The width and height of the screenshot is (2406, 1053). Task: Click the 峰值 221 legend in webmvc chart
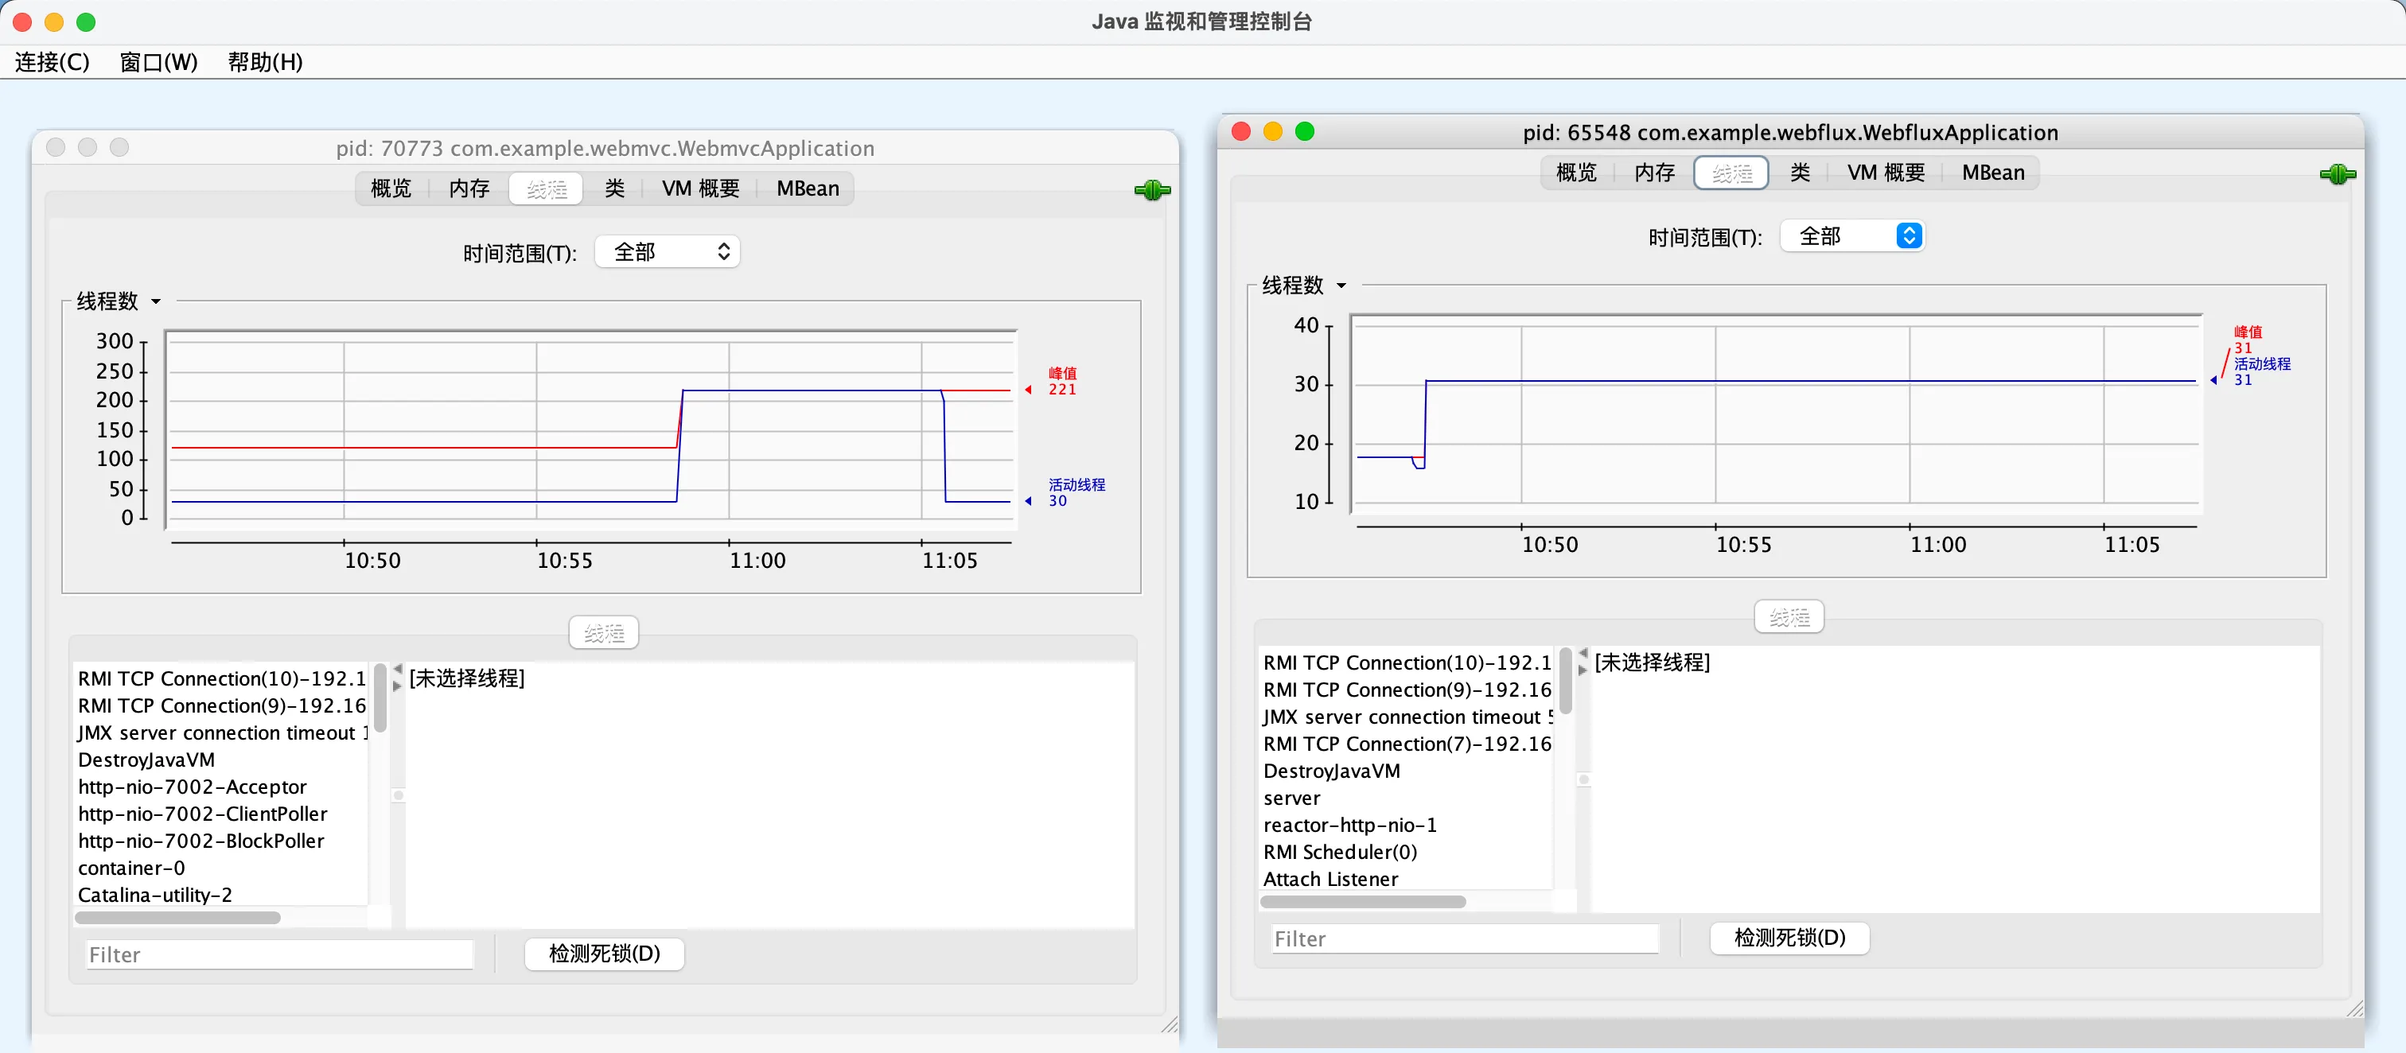point(1061,381)
